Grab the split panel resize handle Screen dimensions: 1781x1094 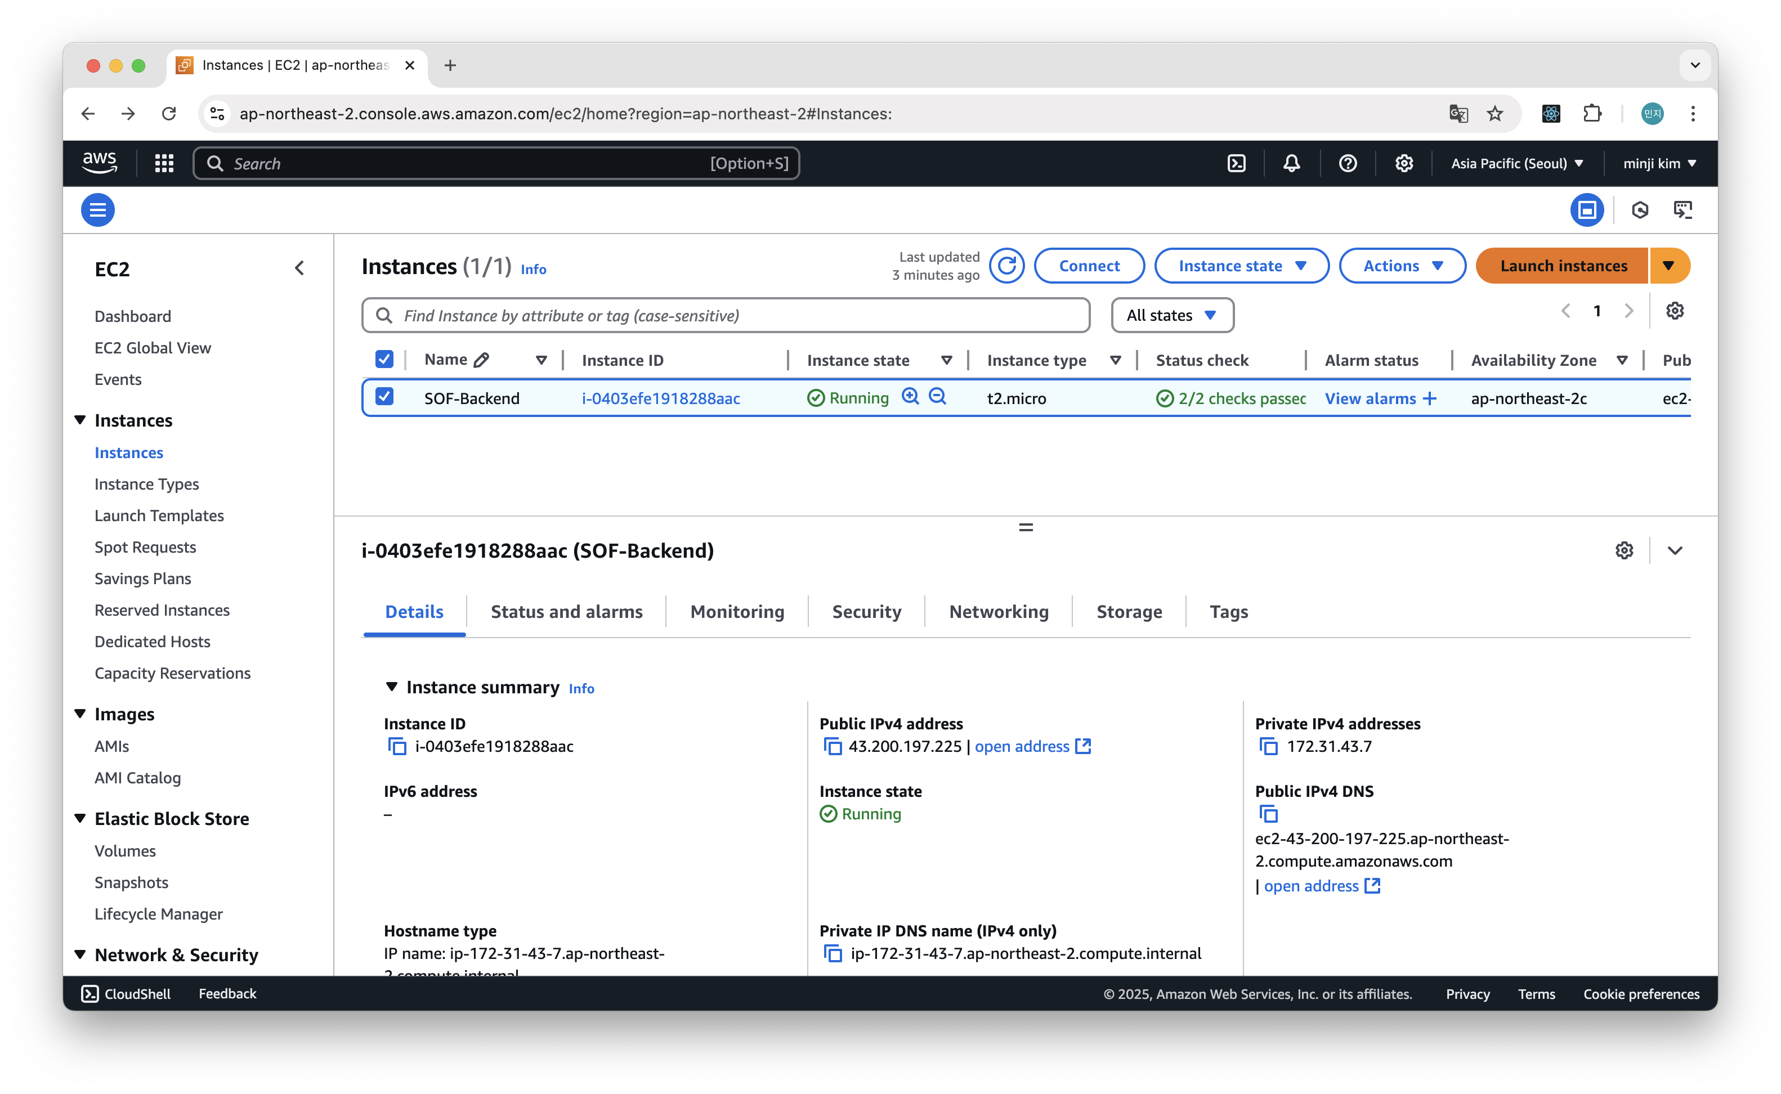[1026, 527]
